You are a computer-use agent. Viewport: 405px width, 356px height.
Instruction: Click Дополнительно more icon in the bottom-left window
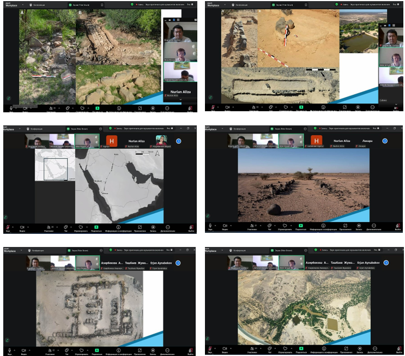click(x=168, y=348)
